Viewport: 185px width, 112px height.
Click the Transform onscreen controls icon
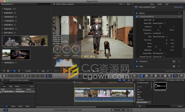(x=174, y=62)
